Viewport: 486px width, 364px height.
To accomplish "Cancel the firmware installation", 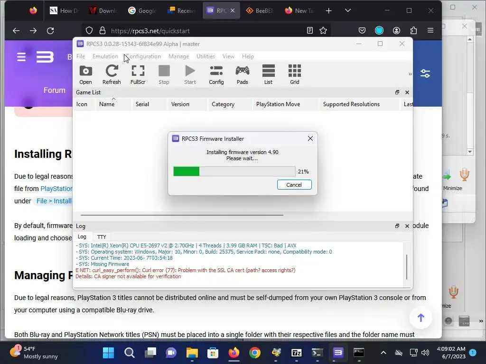I will [x=294, y=185].
